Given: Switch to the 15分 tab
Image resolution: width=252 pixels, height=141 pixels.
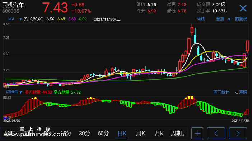Looking at the screenshot, I should coord(66,133).
